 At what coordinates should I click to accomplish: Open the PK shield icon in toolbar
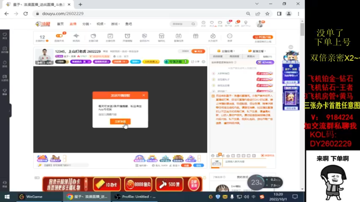click(x=144, y=36)
